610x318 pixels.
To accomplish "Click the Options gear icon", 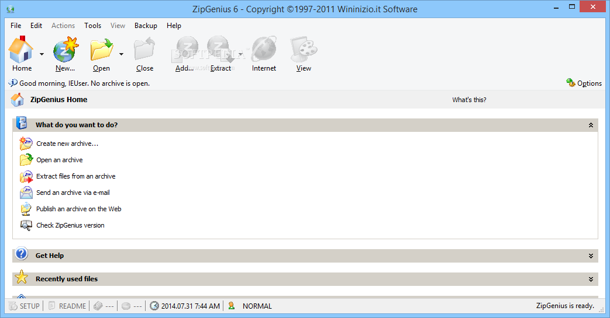I will click(571, 83).
